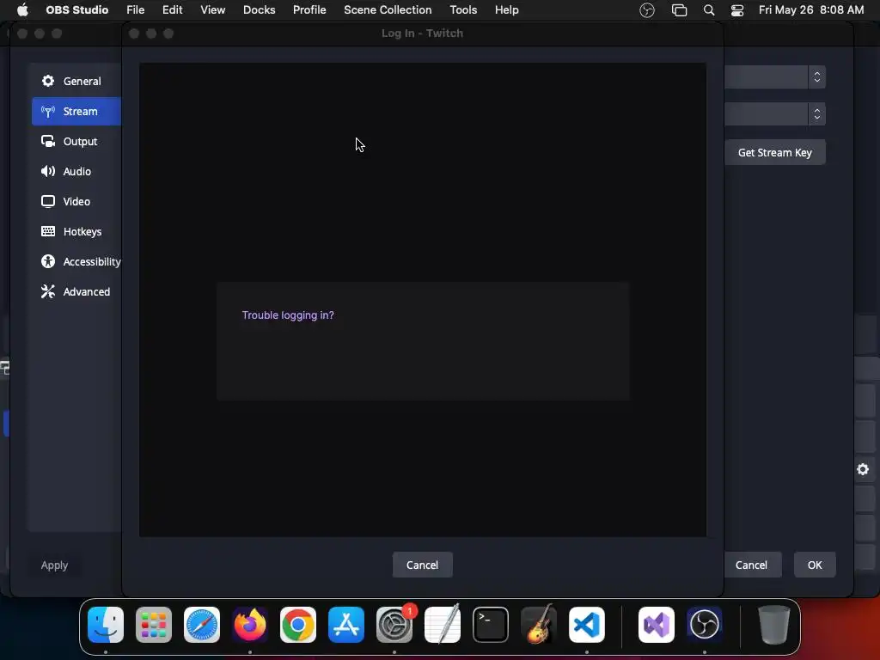The image size is (880, 660).
Task: Open Finder from the dock
Action: click(x=106, y=625)
